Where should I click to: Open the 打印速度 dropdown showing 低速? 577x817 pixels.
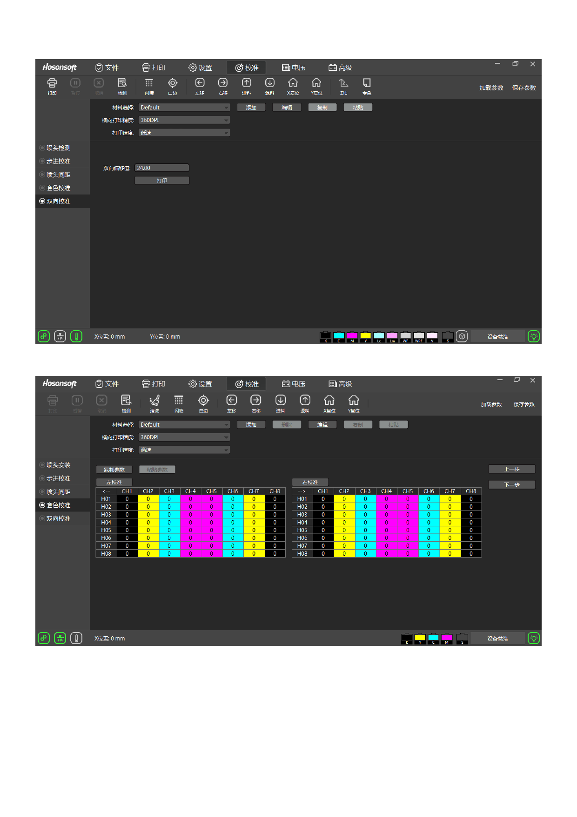tap(184, 133)
